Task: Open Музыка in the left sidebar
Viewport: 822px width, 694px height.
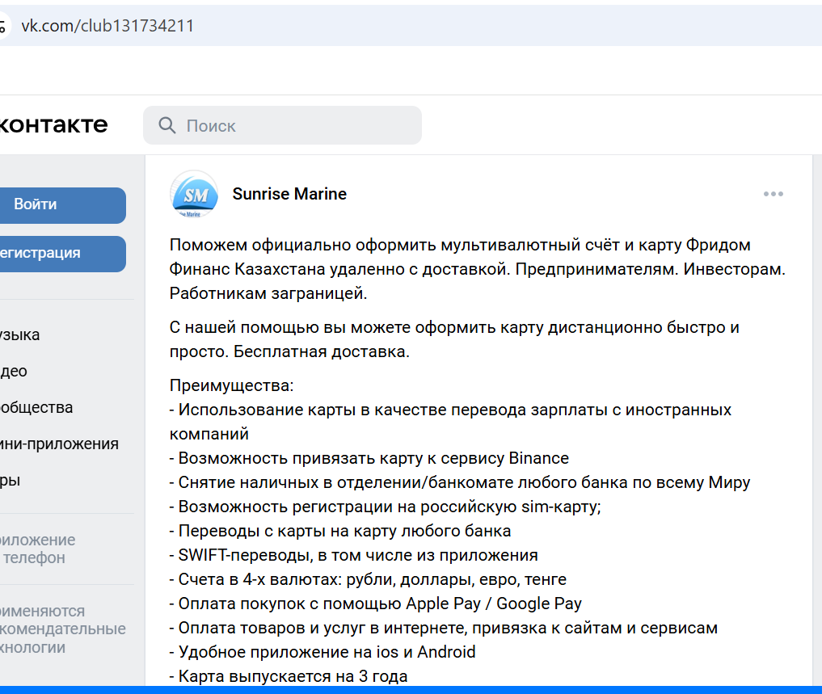Action: pyautogui.click(x=20, y=334)
